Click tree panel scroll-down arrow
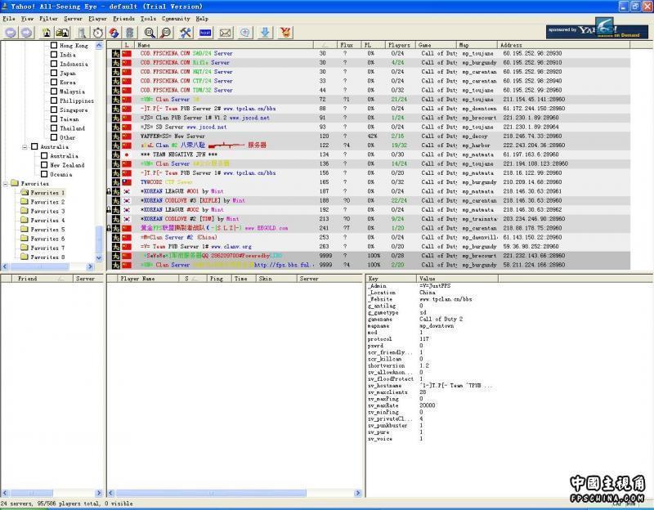The width and height of the screenshot is (654, 510). pyautogui.click(x=99, y=257)
